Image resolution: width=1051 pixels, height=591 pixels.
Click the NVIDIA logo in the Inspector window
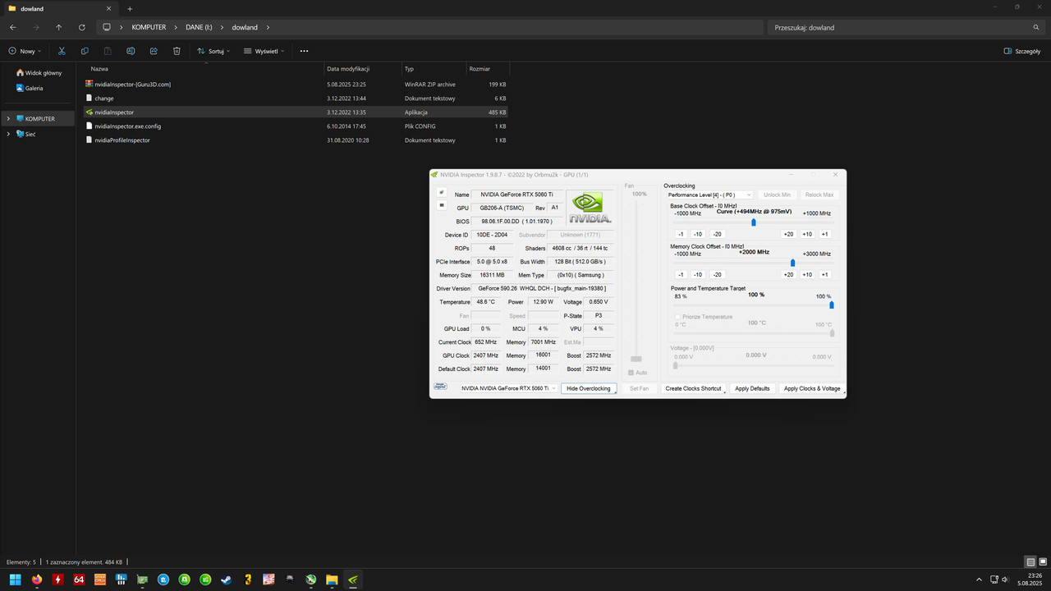(590, 208)
